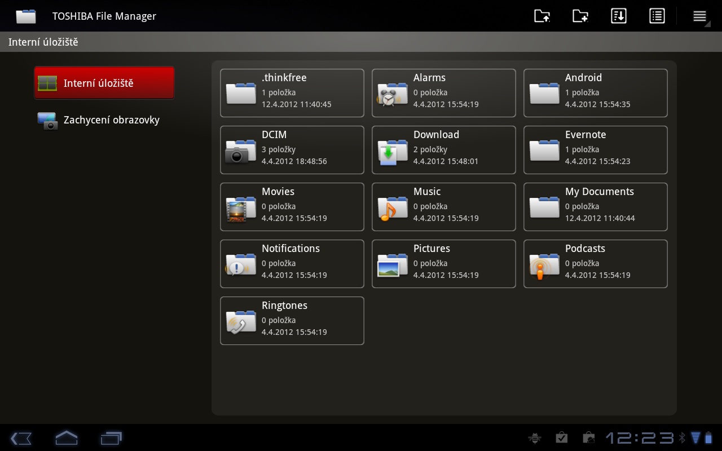Click the Interní úložiště sidebar storage icon

pos(47,83)
